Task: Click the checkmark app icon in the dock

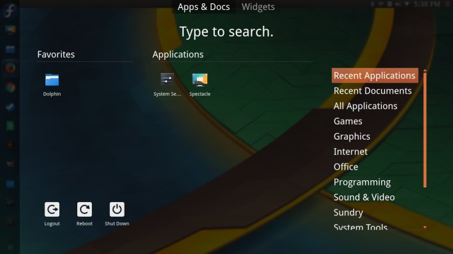Action: coord(10,106)
